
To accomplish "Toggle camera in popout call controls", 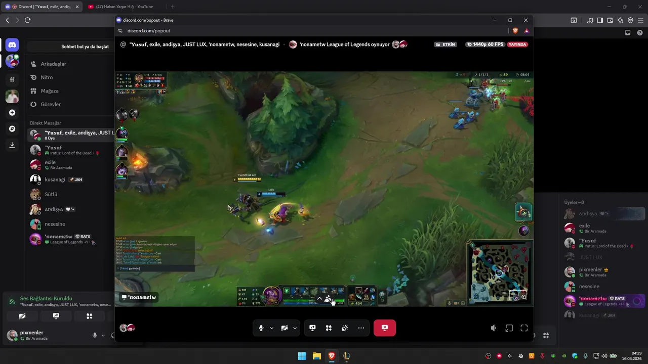I will pos(285,328).
